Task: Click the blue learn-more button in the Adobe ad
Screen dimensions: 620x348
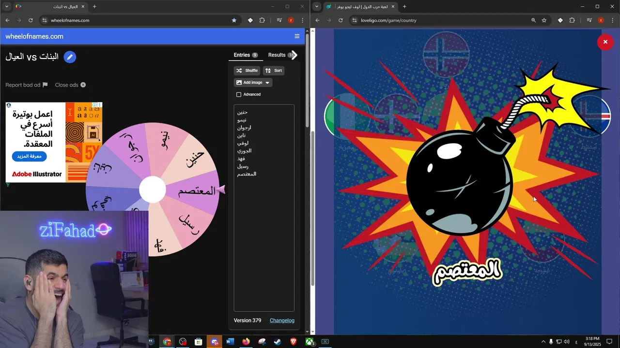Action: (x=29, y=157)
